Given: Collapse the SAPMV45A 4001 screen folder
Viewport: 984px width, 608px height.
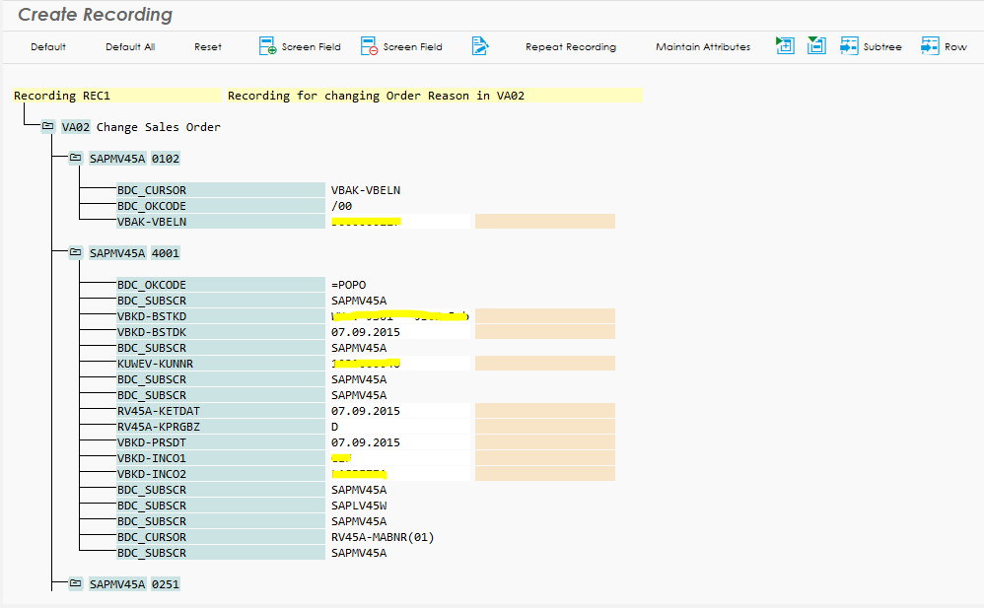Looking at the screenshot, I should [76, 252].
